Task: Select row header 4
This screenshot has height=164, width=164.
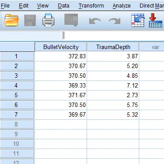Action: click(x=17, y=85)
